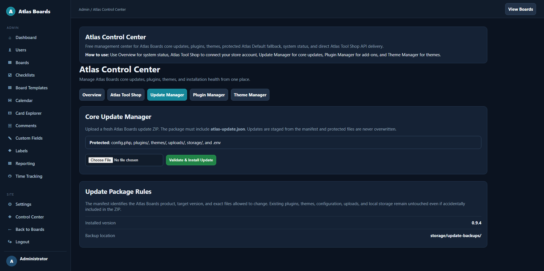The image size is (544, 271).
Task: Click the 'Protected:' files notice text
Action: point(155,143)
